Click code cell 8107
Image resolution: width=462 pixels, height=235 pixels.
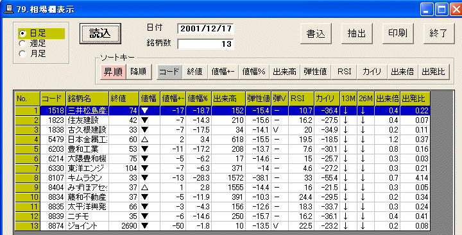click(53, 178)
